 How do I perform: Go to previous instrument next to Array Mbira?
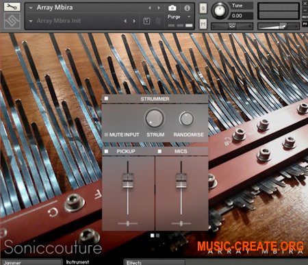tap(150, 8)
